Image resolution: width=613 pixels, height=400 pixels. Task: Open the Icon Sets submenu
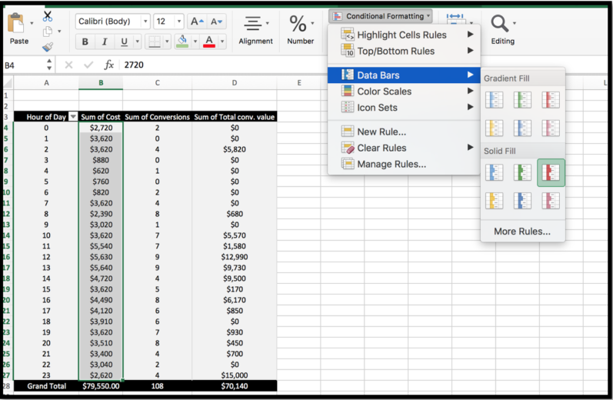click(404, 108)
